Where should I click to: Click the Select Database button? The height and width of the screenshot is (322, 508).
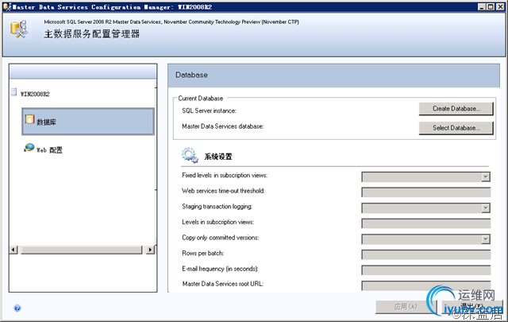[456, 128]
